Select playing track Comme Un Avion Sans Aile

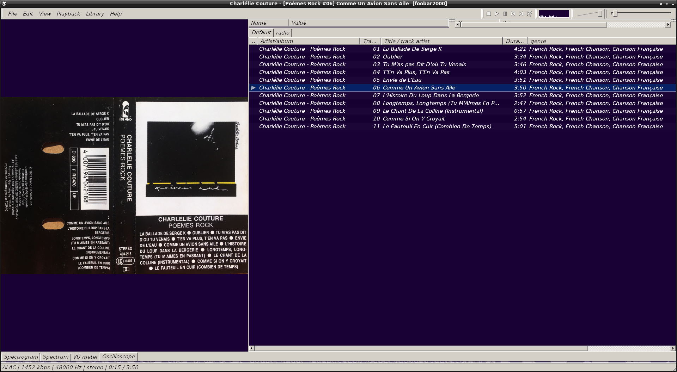pos(462,88)
